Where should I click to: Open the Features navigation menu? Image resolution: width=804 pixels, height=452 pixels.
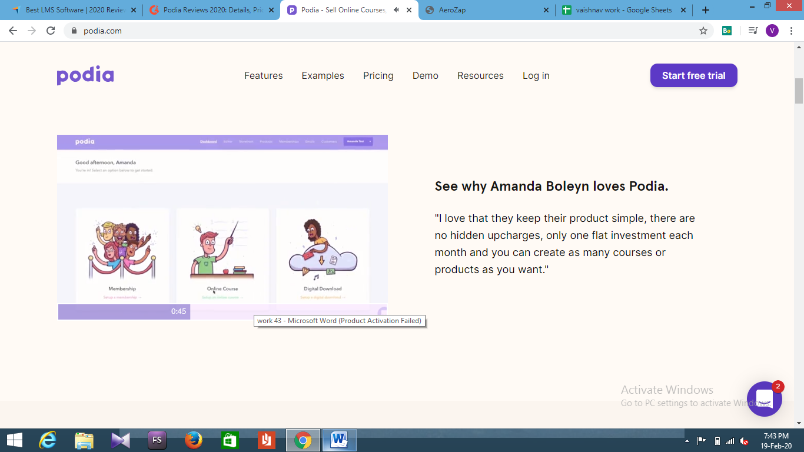pyautogui.click(x=264, y=75)
